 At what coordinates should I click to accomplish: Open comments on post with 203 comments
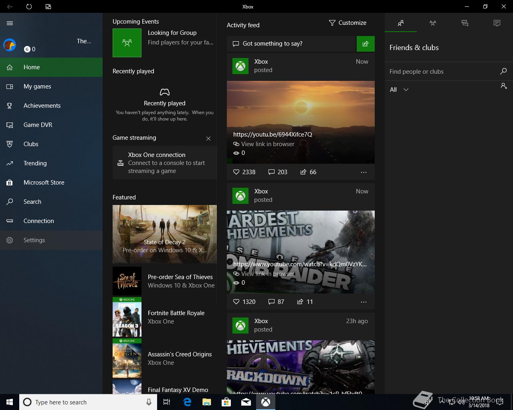tap(278, 172)
